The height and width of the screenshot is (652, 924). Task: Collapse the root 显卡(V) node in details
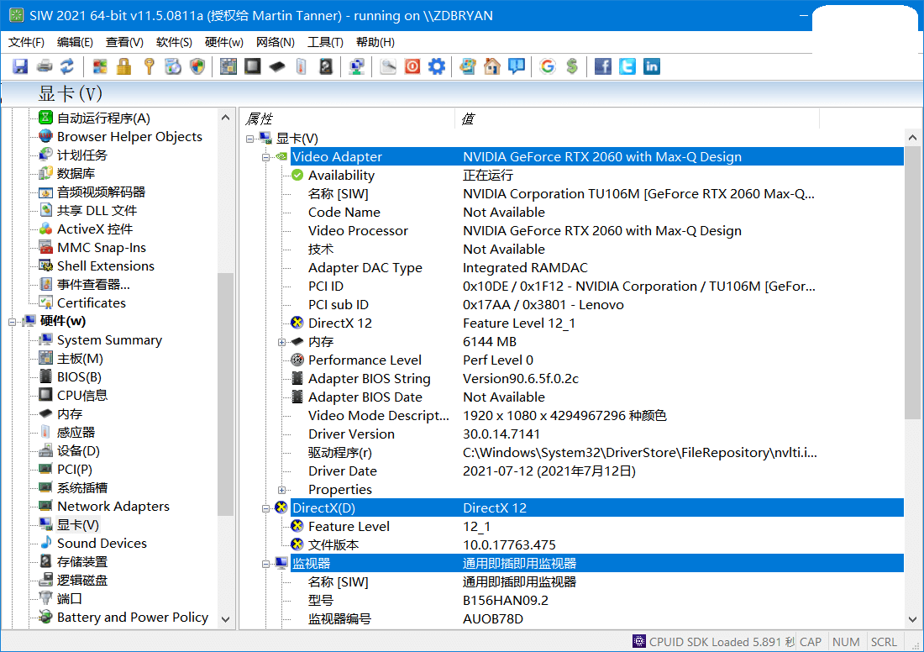pyautogui.click(x=249, y=139)
